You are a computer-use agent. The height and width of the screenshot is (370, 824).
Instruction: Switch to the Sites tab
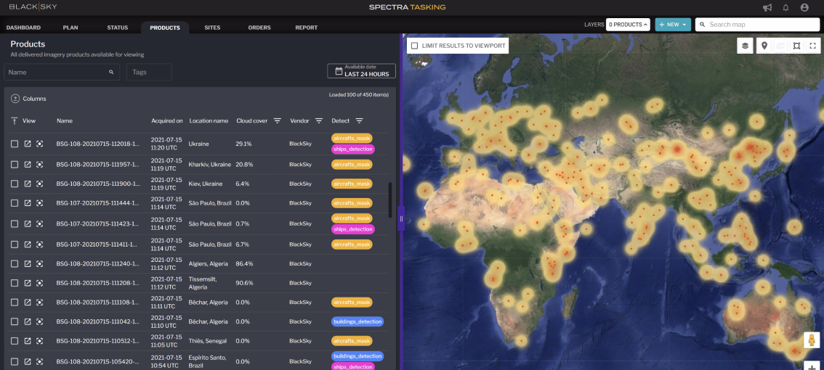[x=212, y=28]
